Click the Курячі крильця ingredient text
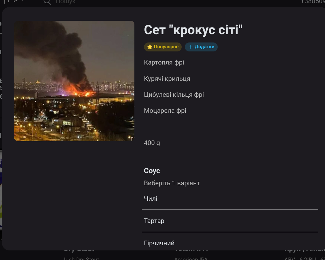The image size is (325, 260). click(167, 79)
